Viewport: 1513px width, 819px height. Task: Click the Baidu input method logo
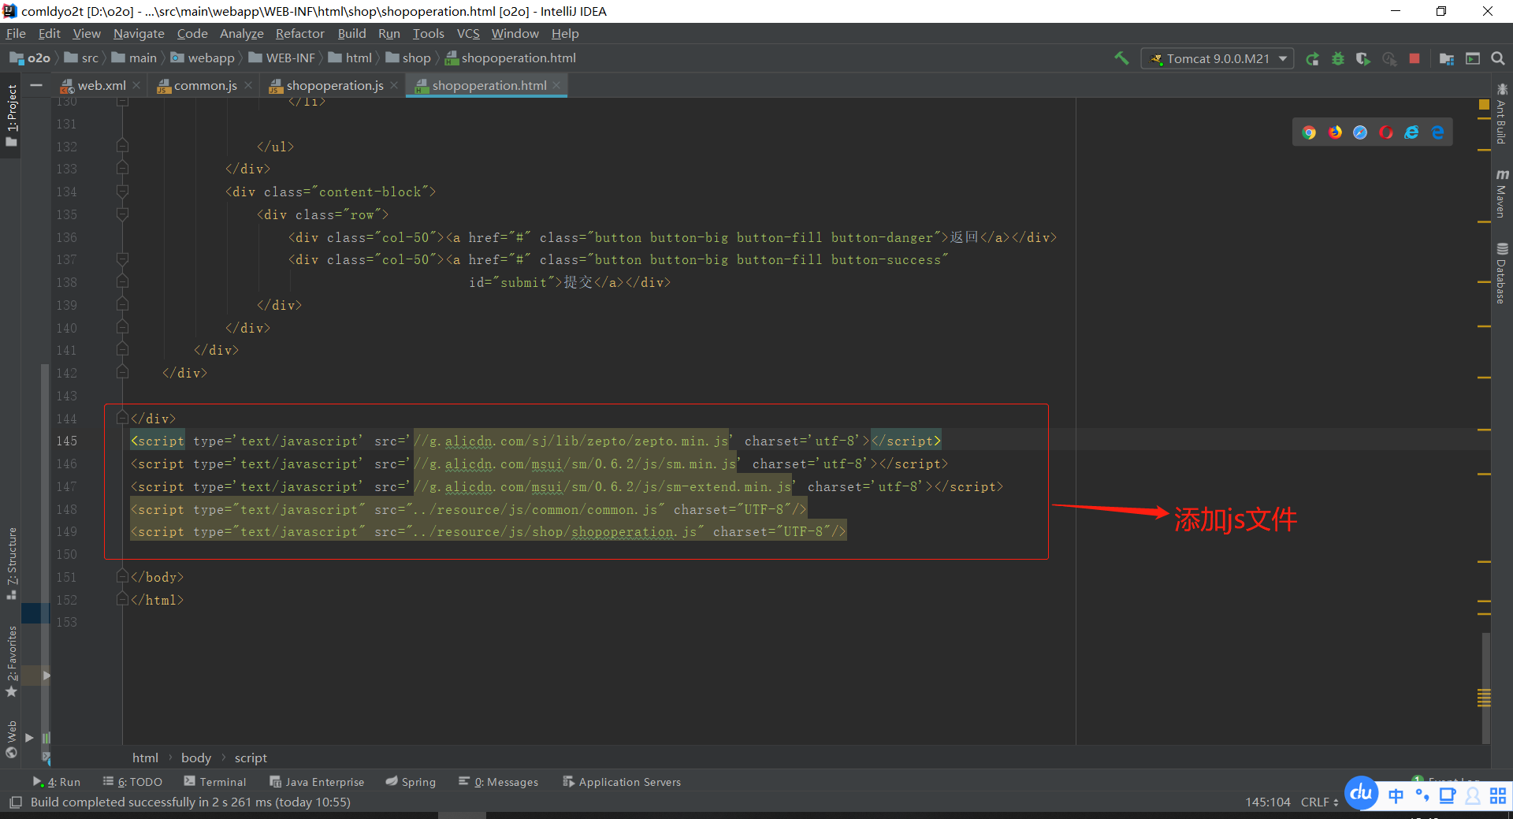1361,794
